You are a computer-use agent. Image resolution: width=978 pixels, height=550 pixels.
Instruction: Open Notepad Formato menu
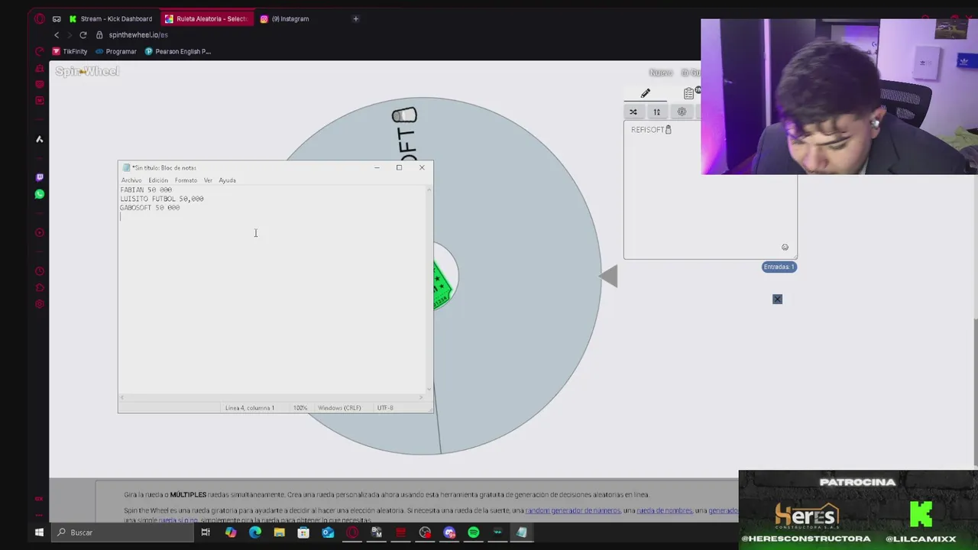click(x=186, y=180)
